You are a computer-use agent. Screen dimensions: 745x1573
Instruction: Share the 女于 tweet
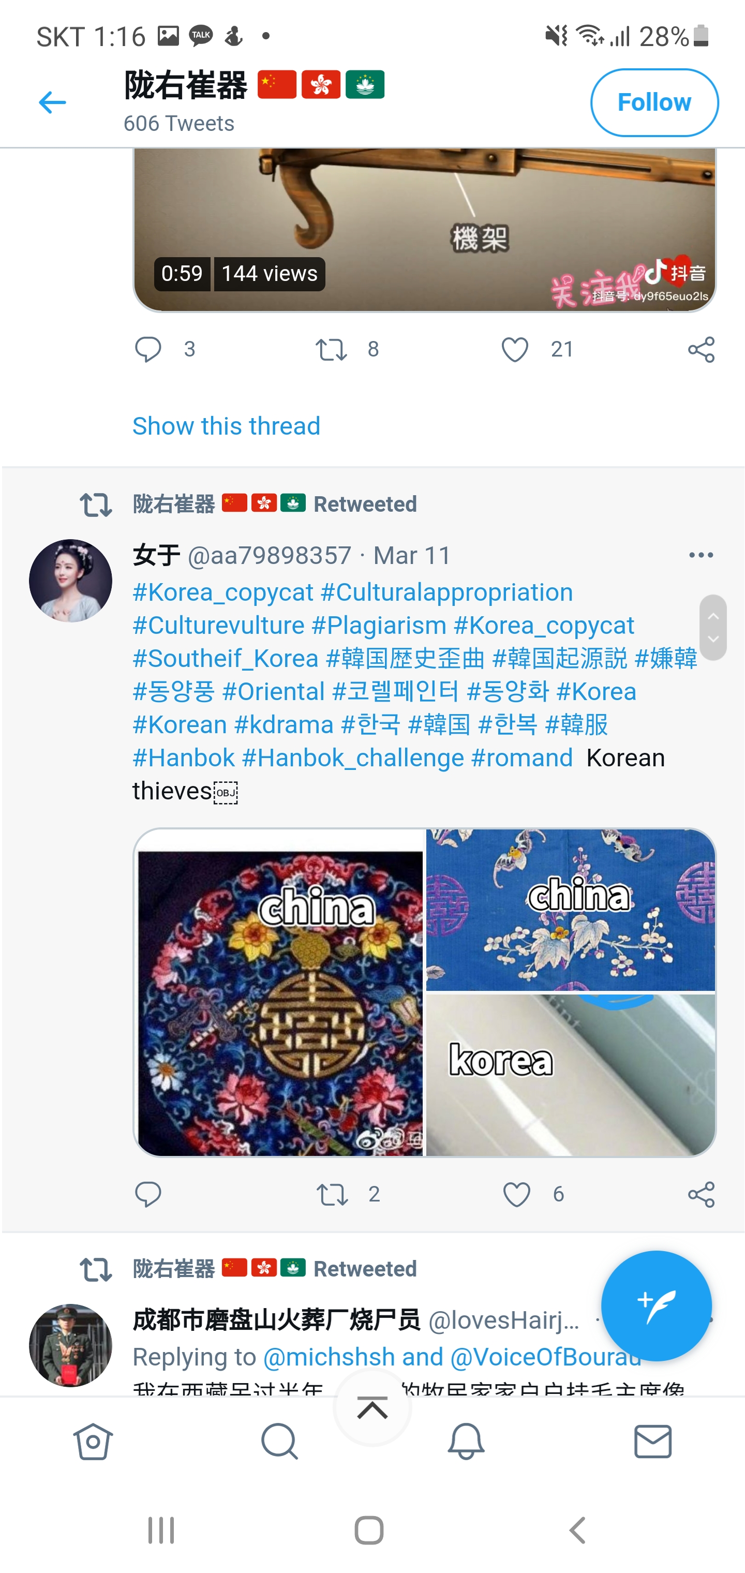point(701,1194)
